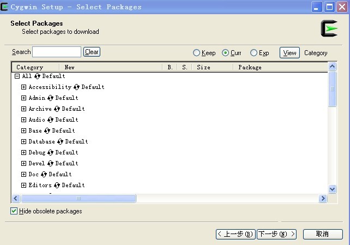Click the Cygwin icon in title bar
This screenshot has width=350, height=245.
click(4, 7)
